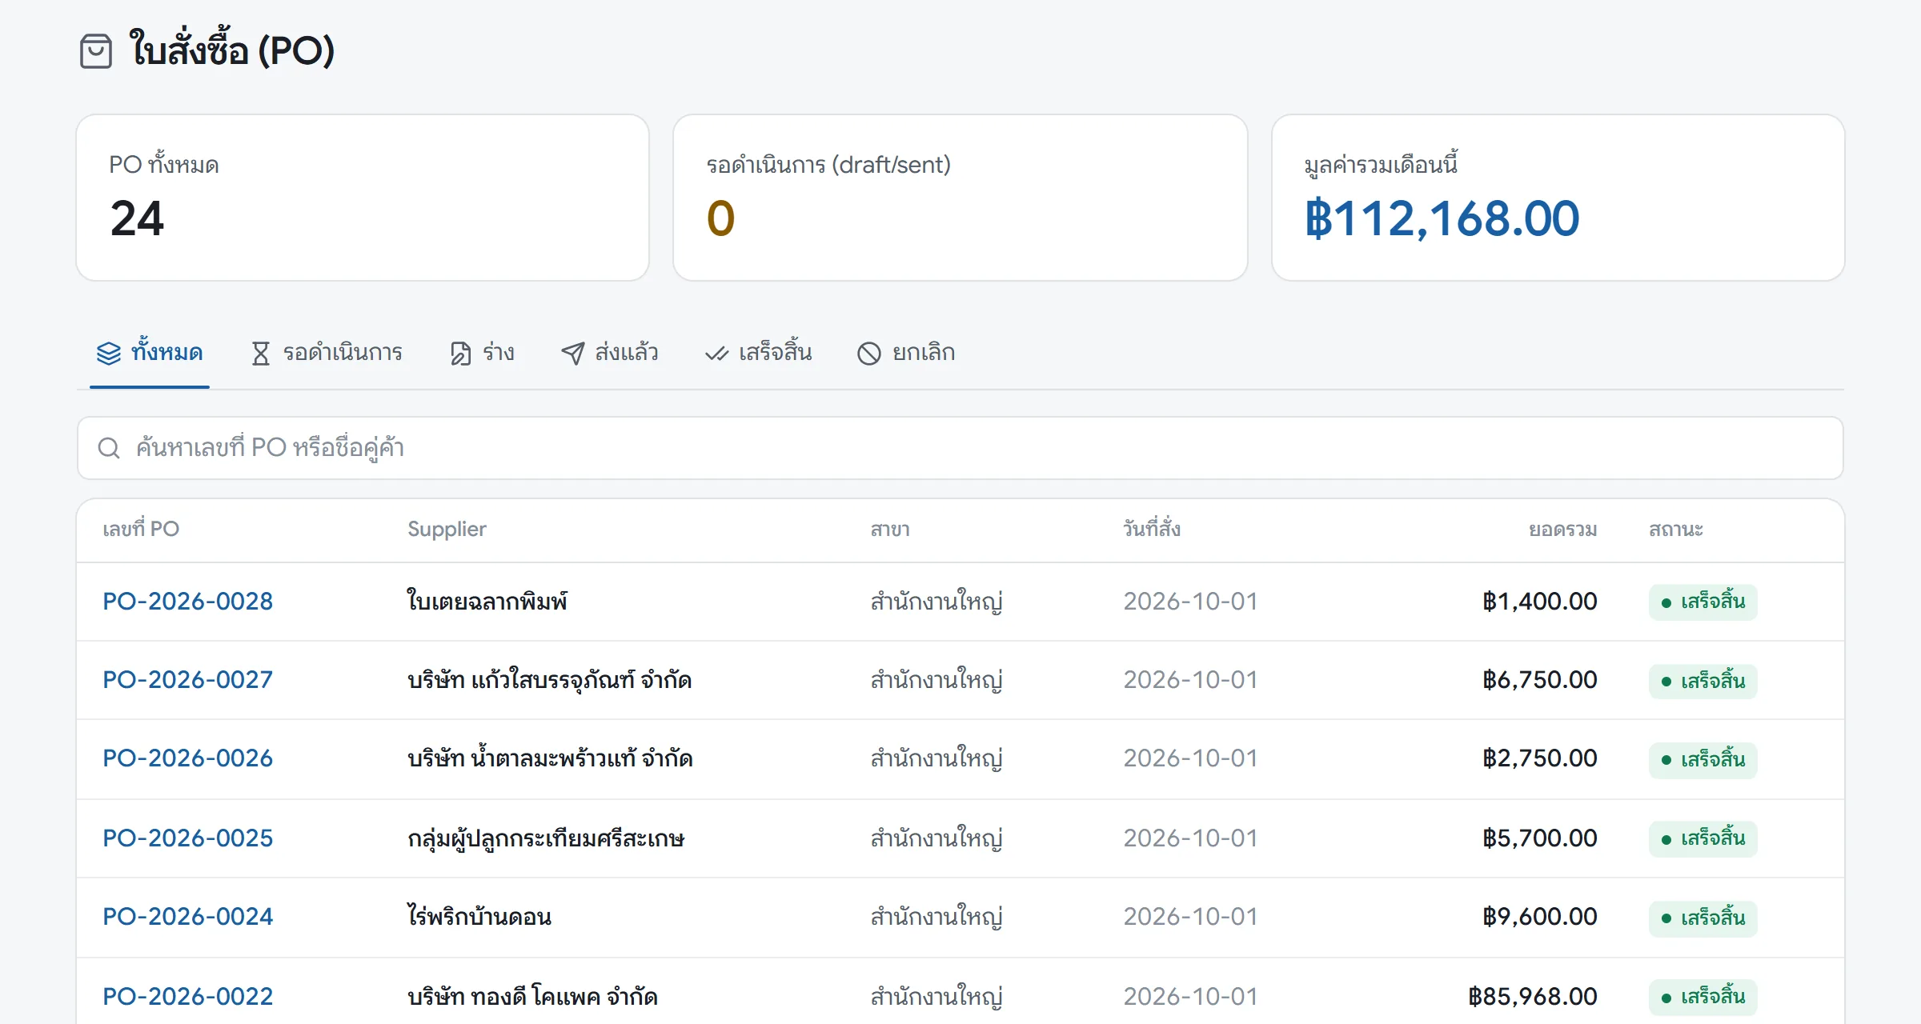Click the layers icon on the ทั้งหมด tab
Image resolution: width=1921 pixels, height=1024 pixels.
[x=109, y=353]
